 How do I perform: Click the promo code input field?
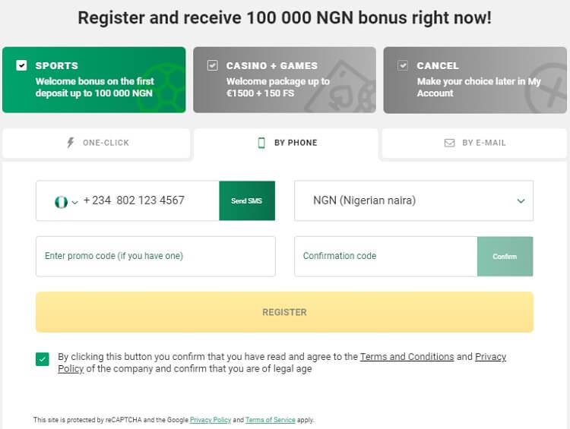(x=156, y=256)
